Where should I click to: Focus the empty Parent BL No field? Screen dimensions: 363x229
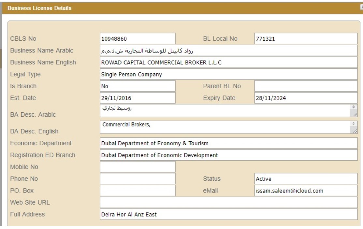(305, 86)
